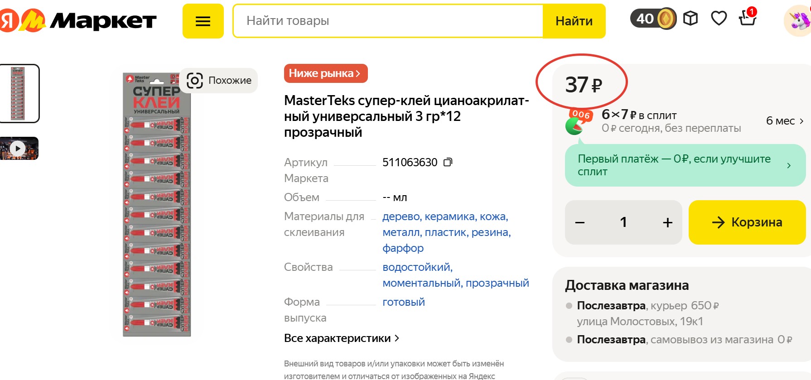The image size is (811, 380).
Task: Click the main super glue product image
Action: pyautogui.click(x=157, y=205)
